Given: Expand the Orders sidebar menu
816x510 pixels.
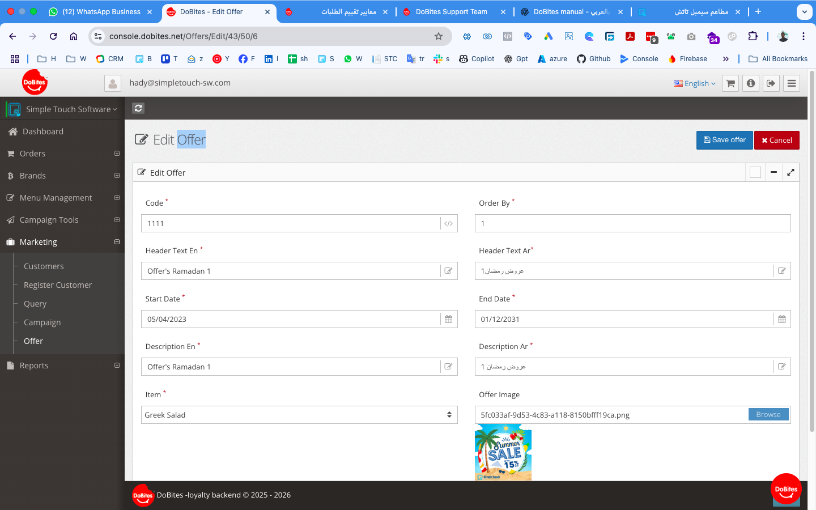Looking at the screenshot, I should click(117, 154).
